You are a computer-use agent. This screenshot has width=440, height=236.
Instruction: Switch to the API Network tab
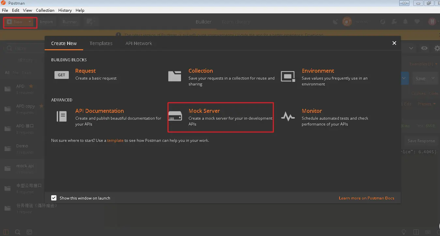click(x=139, y=43)
